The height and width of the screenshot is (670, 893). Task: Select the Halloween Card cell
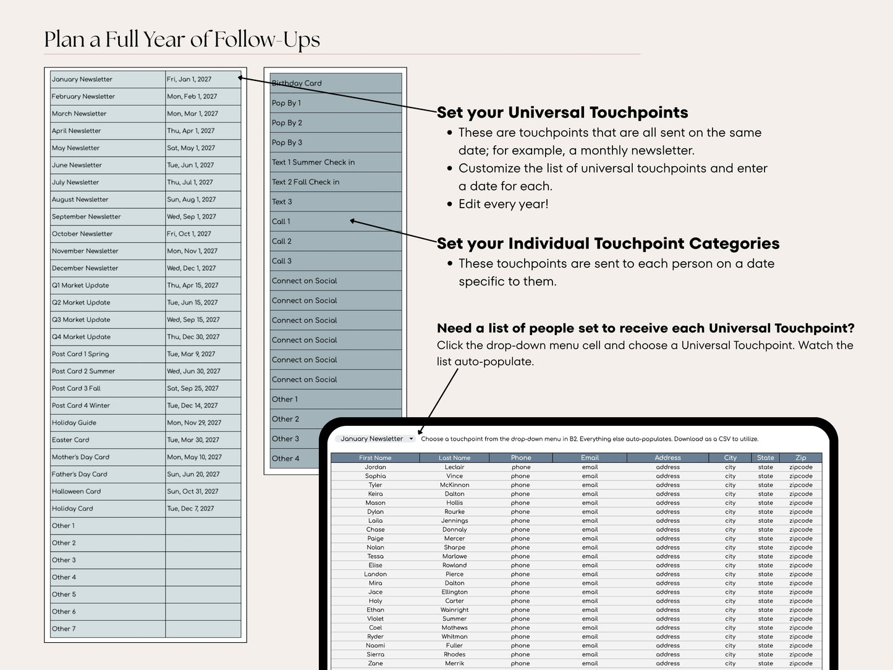(x=108, y=491)
